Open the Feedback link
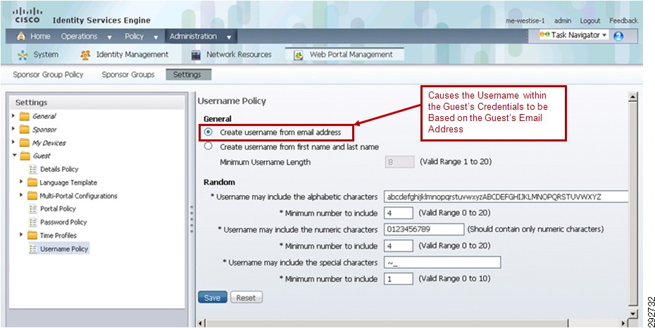655x328 pixels. (623, 20)
